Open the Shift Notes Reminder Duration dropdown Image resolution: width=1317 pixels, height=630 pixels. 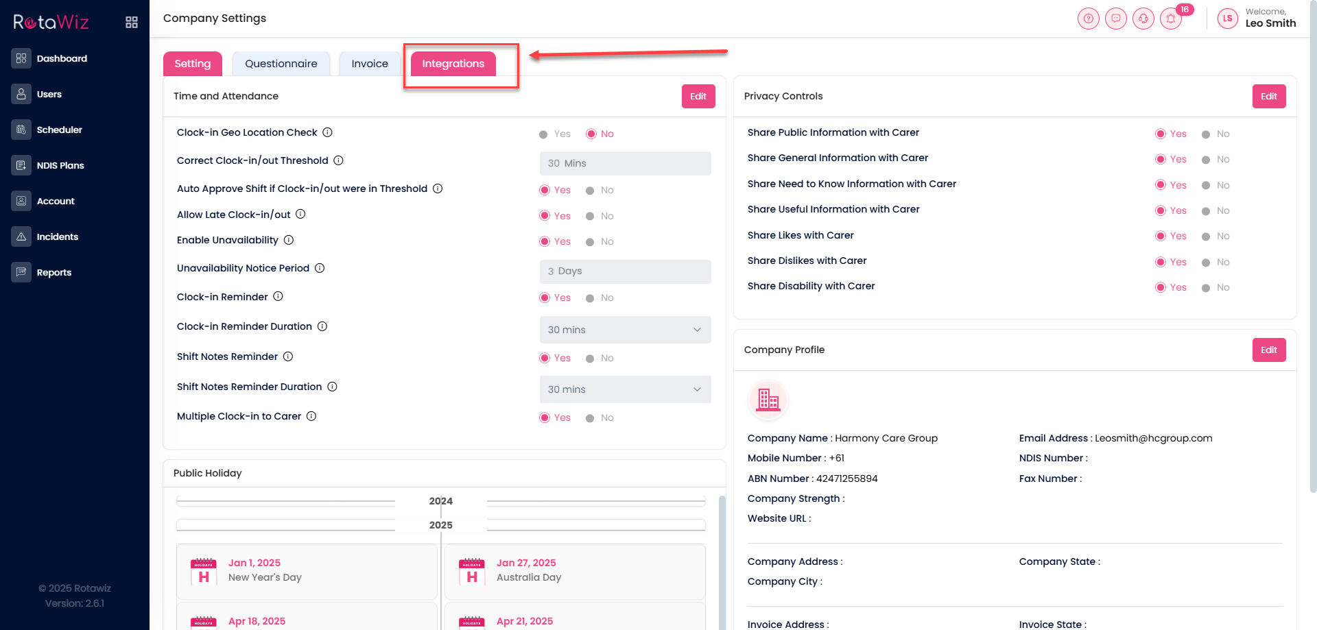[x=625, y=389]
